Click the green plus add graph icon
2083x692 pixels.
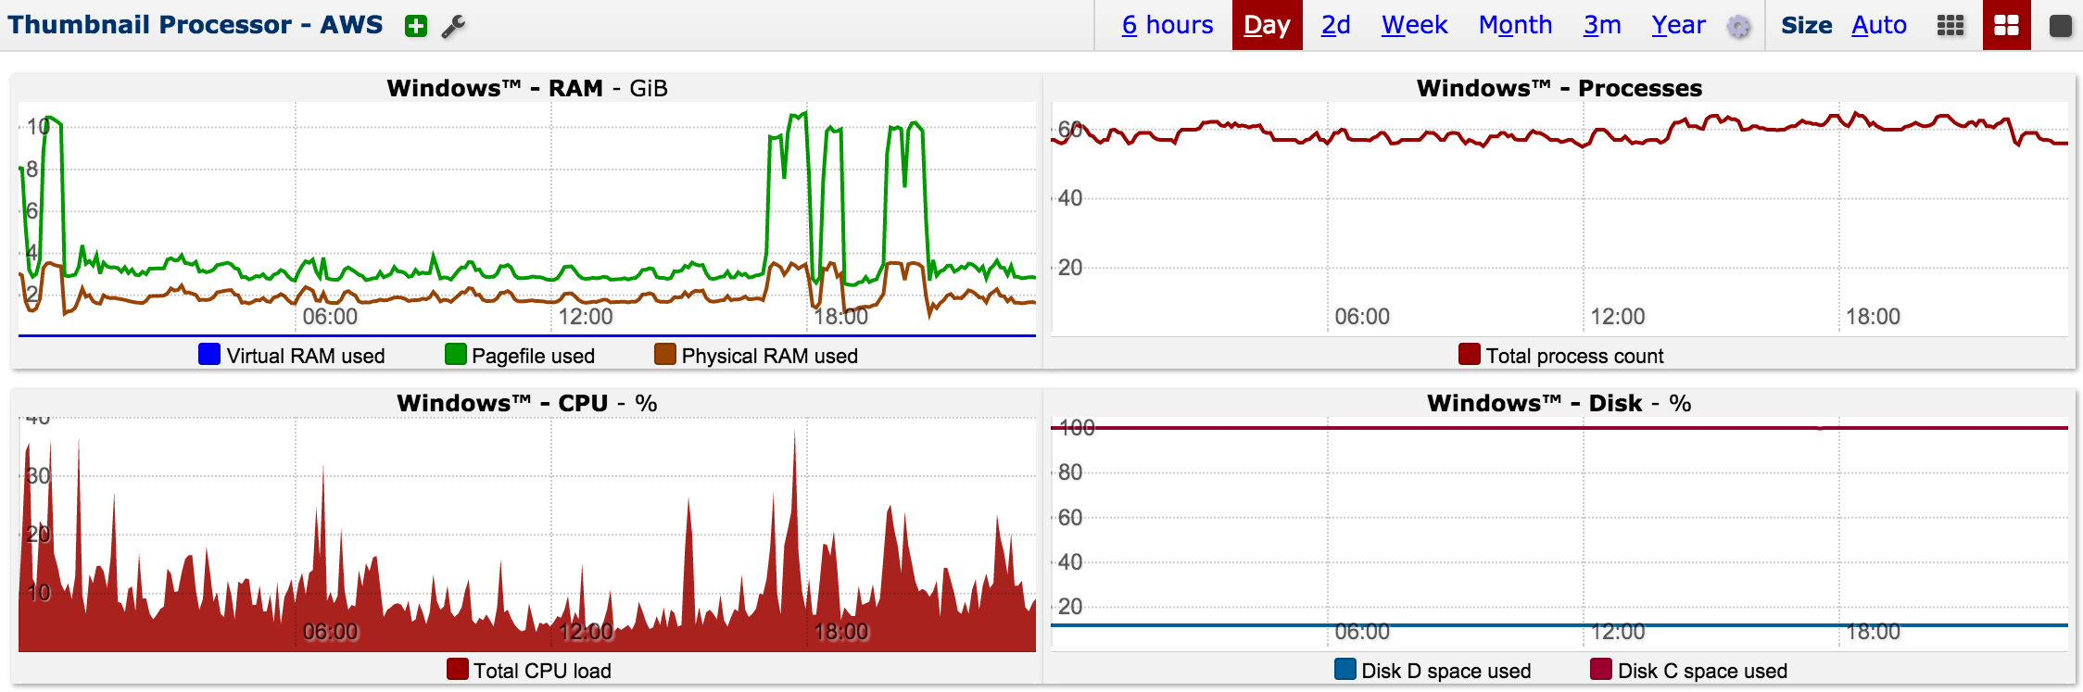[x=416, y=26]
